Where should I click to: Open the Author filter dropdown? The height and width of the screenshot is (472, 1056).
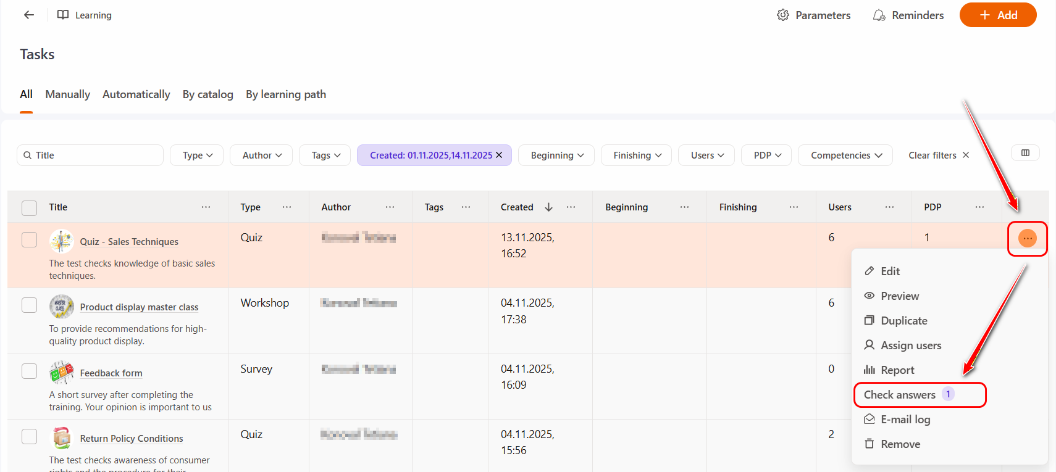point(262,155)
